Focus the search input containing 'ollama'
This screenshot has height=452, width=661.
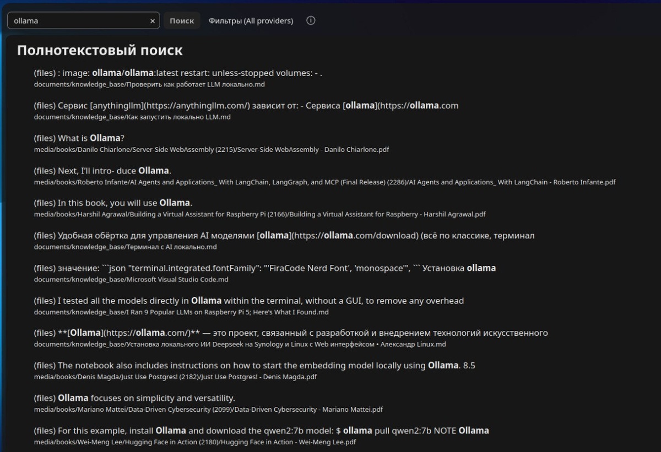click(x=83, y=21)
